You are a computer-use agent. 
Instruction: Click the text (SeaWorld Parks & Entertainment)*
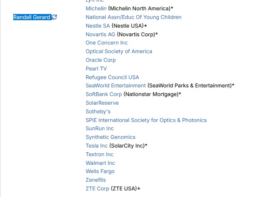pyautogui.click(x=191, y=86)
